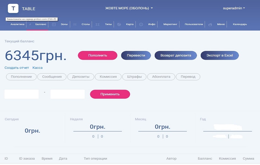Image resolution: width=260 pixels, height=165 pixels.
Task: Export data with Экспорт в Excel
Action: pyautogui.click(x=220, y=55)
